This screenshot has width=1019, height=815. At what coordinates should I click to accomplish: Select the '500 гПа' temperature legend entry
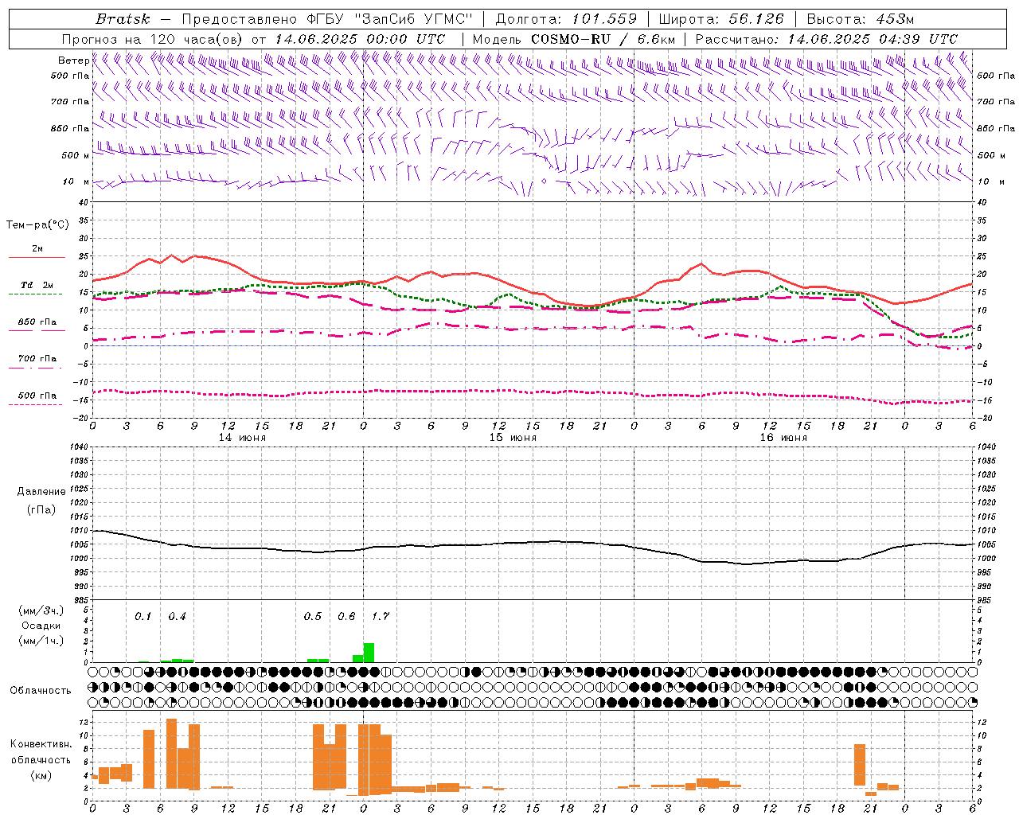click(x=37, y=396)
